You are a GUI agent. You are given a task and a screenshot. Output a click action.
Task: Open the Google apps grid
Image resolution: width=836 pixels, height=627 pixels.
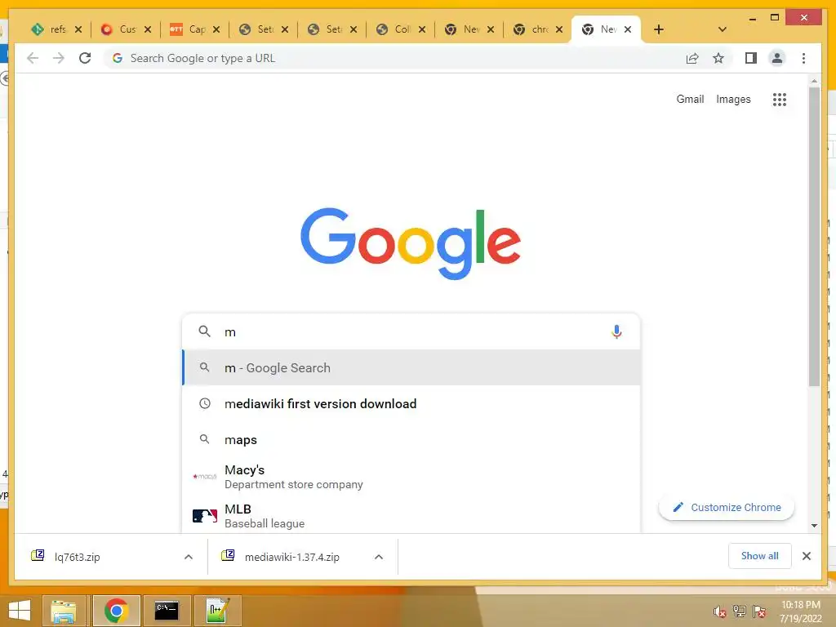click(780, 99)
